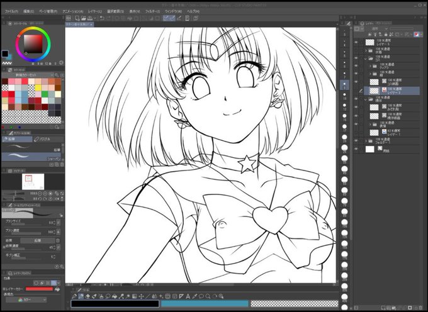This screenshot has width=428, height=312.
Task: Select the Move layer cross-arrow tool
Action: (x=142, y=296)
